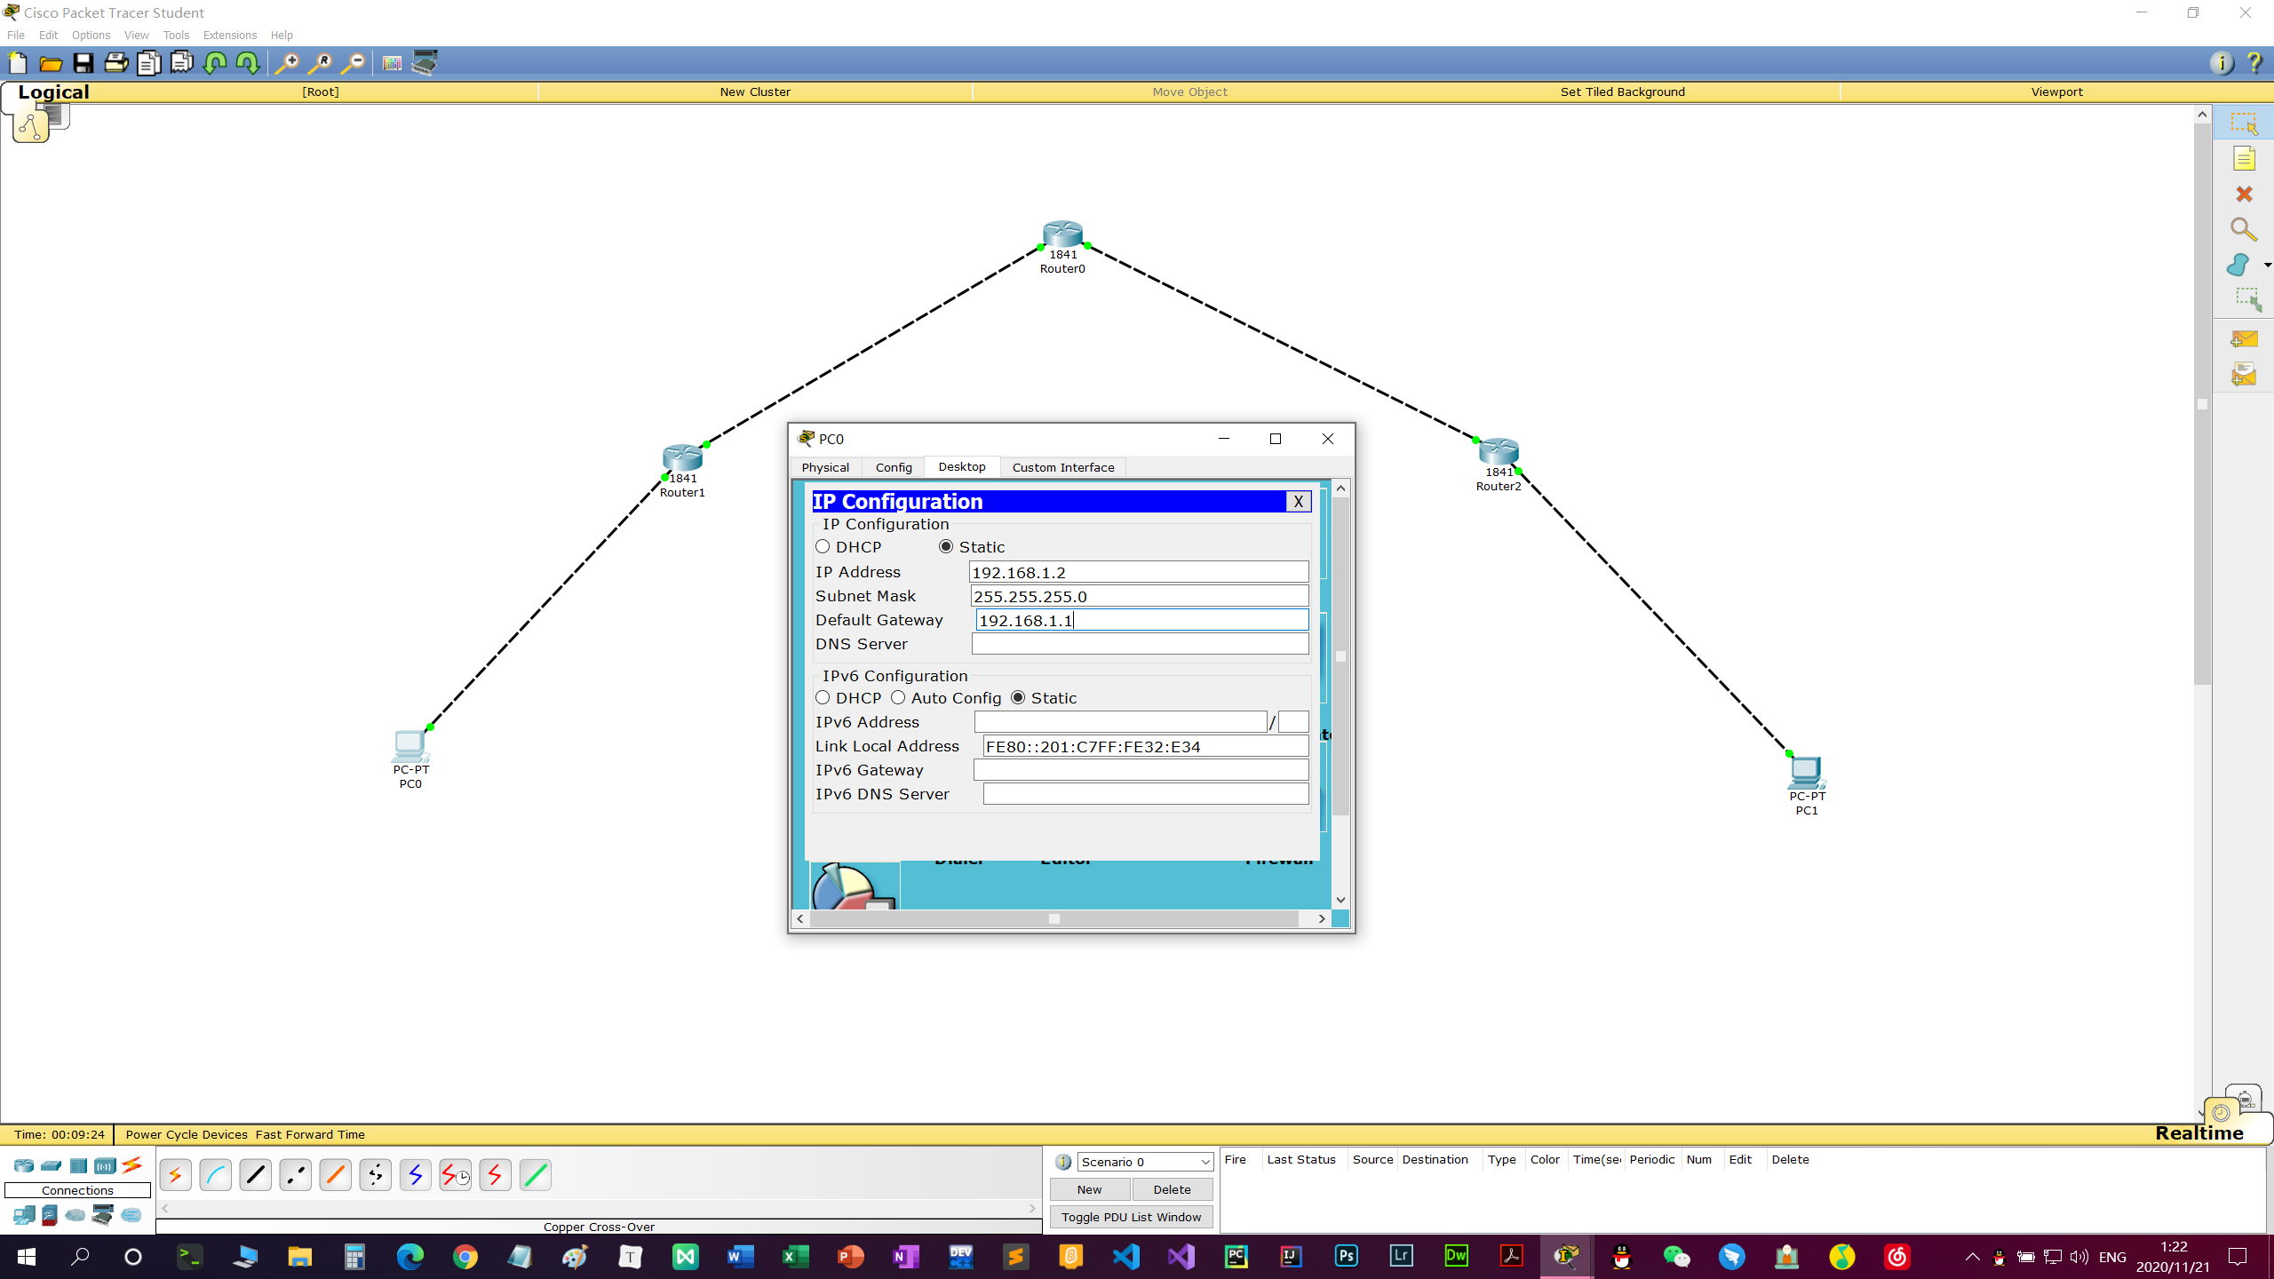This screenshot has width=2274, height=1279.
Task: Open the drawing palette icon
Action: pos(392,63)
